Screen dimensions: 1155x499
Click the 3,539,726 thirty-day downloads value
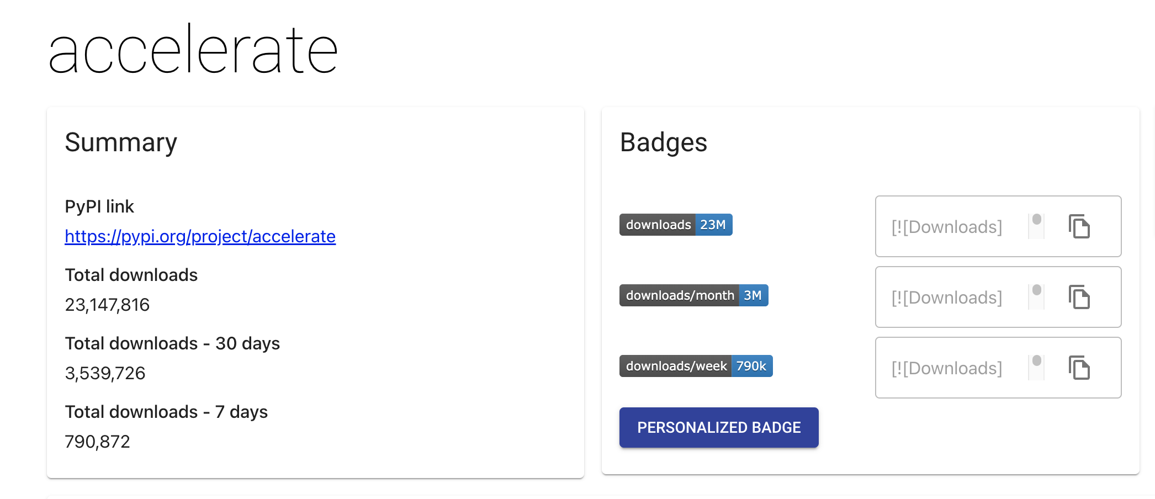point(105,373)
